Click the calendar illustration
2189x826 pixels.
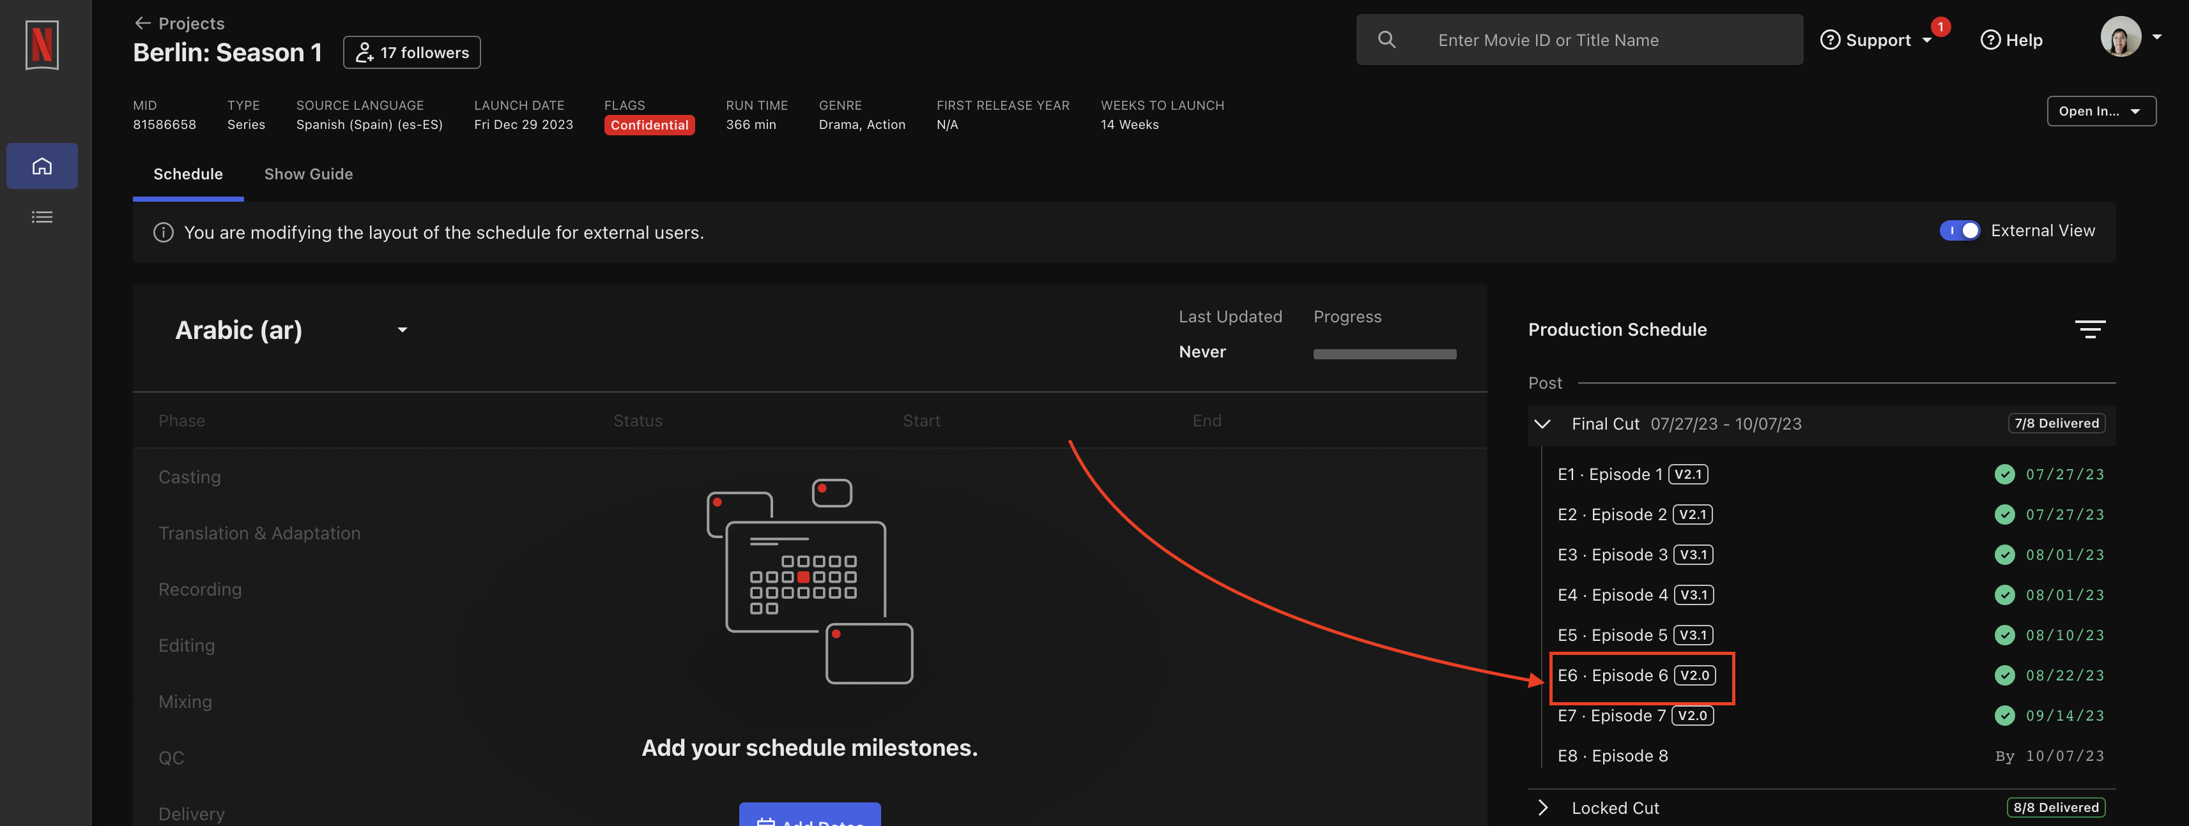pyautogui.click(x=809, y=582)
